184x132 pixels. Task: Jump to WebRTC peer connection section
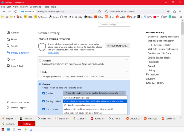(161, 41)
